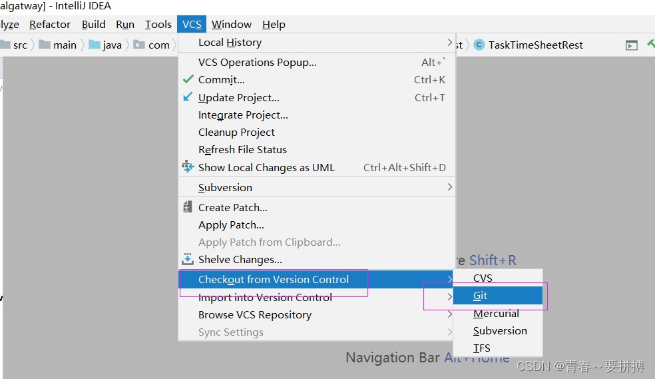This screenshot has height=379, width=655.
Task: Click the Create Patch file icon
Action: [x=188, y=207]
